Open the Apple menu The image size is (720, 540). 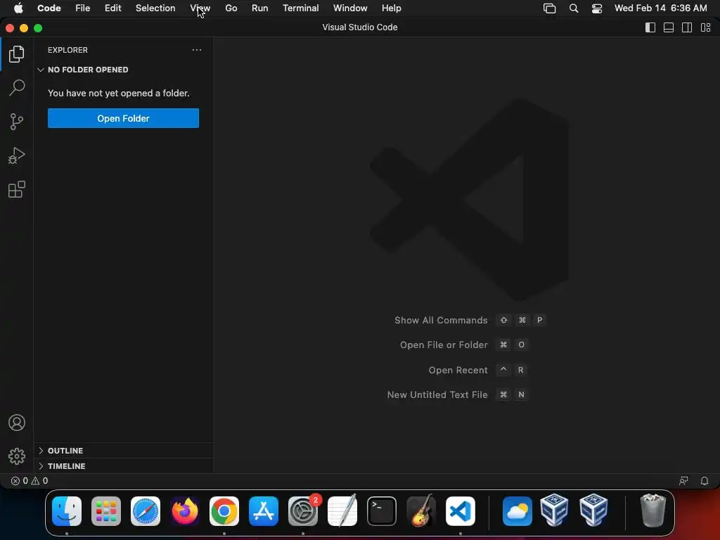[18, 8]
